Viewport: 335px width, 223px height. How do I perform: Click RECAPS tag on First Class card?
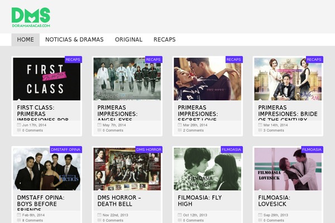(73, 60)
